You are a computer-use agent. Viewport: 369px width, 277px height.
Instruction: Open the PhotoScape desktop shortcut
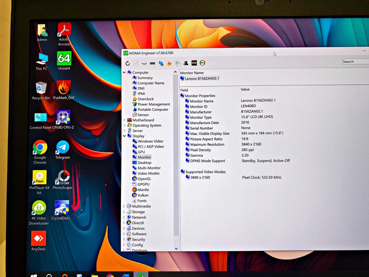62,180
